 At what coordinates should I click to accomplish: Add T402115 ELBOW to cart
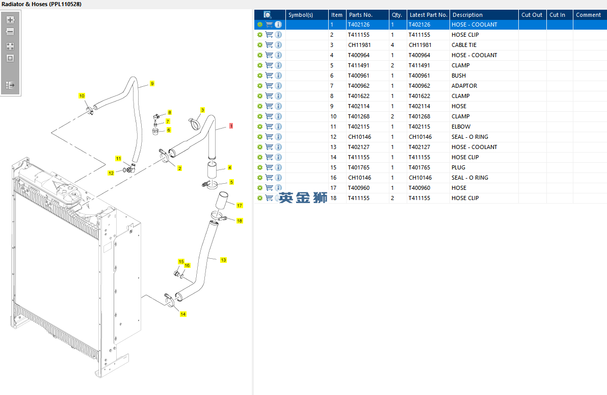[x=269, y=127]
